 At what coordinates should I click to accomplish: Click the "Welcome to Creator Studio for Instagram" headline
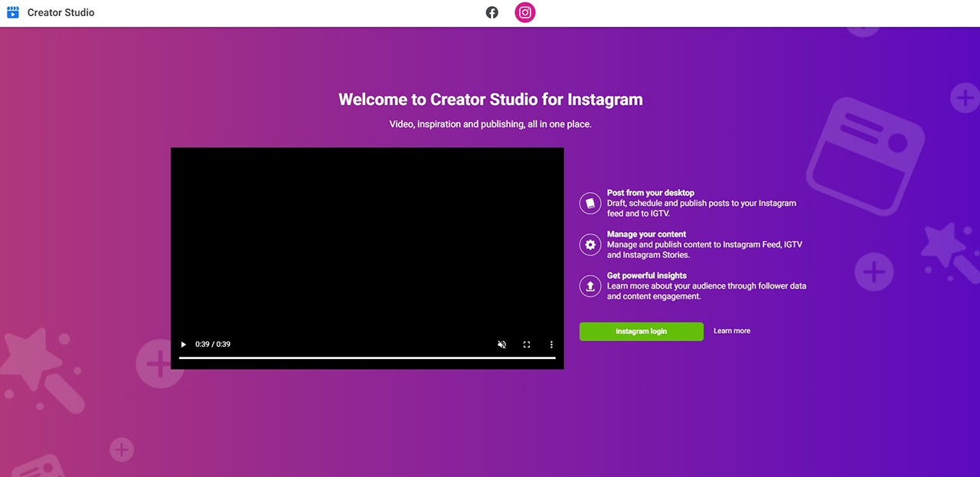491,100
